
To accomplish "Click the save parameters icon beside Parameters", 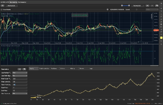I will (24, 69).
